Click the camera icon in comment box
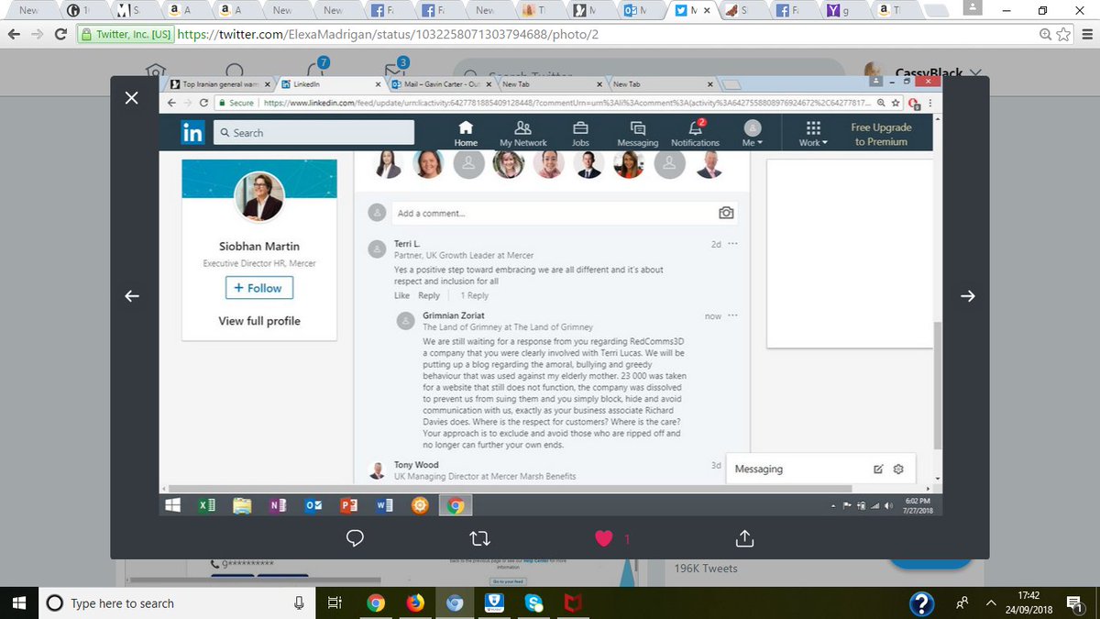Image resolution: width=1100 pixels, height=619 pixels. 726,213
